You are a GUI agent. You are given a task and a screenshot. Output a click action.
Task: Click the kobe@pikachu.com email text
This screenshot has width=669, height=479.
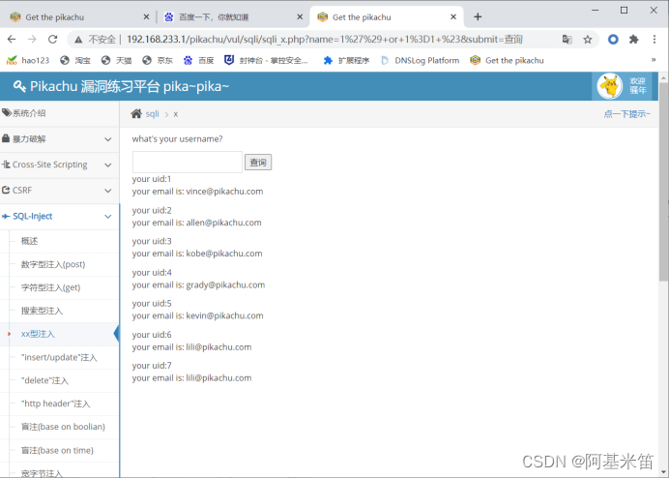point(224,254)
